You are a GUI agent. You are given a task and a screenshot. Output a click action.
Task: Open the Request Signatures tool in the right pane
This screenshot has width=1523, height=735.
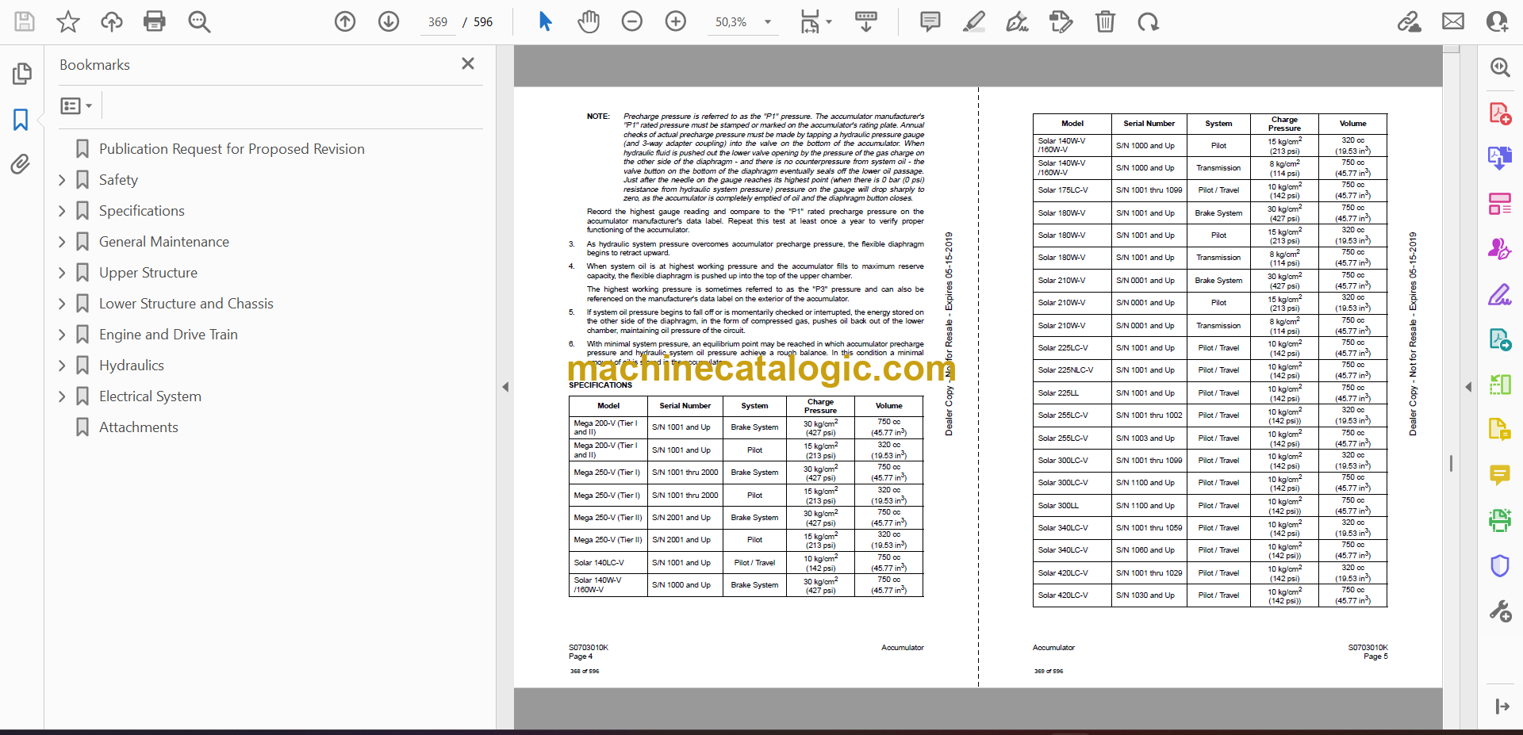1499,249
